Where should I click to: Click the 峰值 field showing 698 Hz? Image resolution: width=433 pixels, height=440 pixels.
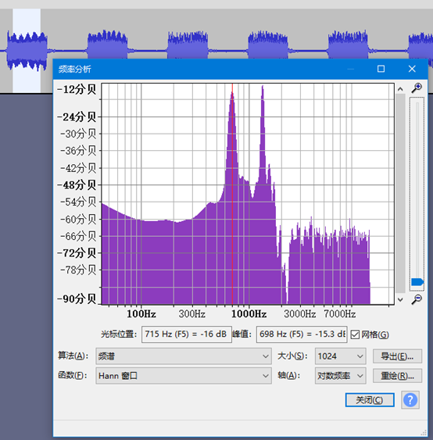302,334
